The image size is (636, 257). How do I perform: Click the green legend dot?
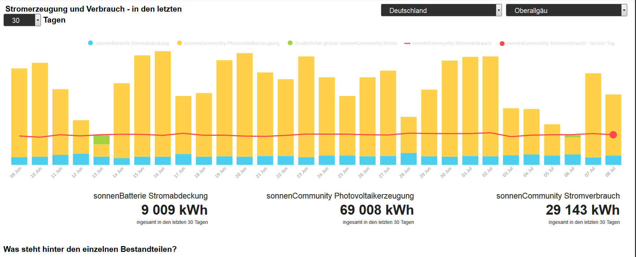click(x=290, y=43)
